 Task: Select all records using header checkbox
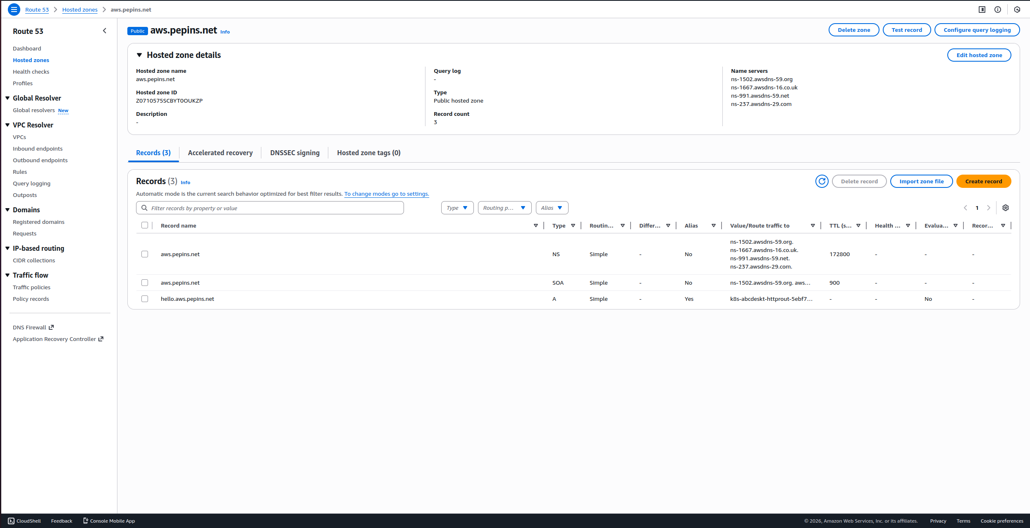coord(145,225)
